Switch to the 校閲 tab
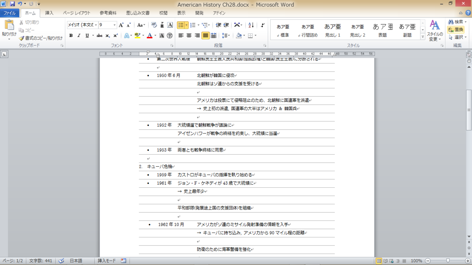The image size is (472, 265). [x=163, y=13]
